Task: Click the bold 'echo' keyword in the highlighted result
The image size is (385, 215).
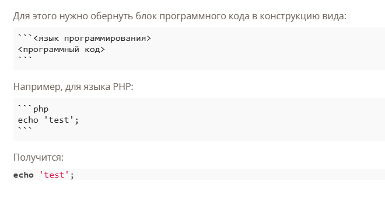Action: (23, 175)
